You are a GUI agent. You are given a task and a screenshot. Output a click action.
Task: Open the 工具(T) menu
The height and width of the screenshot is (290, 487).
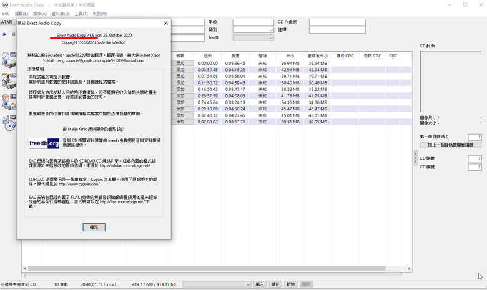coord(81,14)
